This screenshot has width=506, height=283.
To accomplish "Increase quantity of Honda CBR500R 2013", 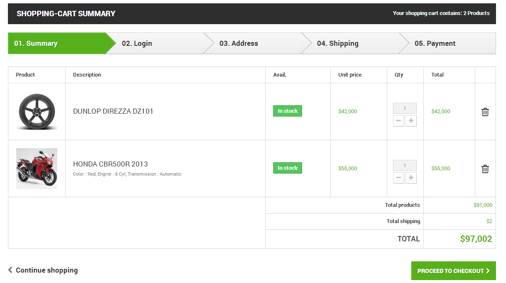I will (x=411, y=178).
